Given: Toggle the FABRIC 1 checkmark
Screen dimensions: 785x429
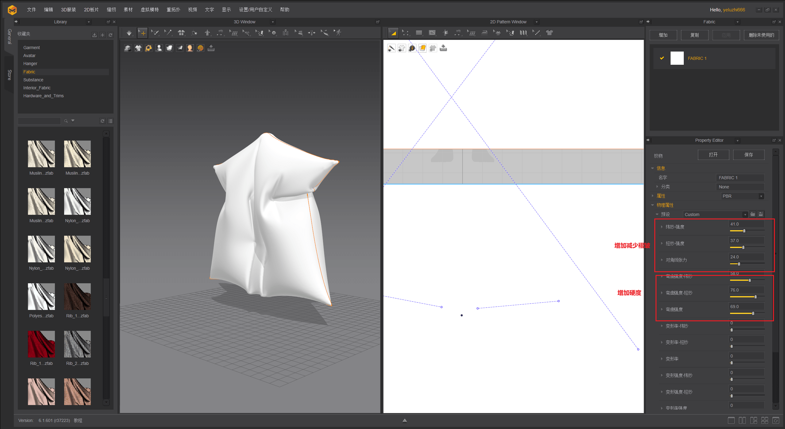Looking at the screenshot, I should coord(662,58).
